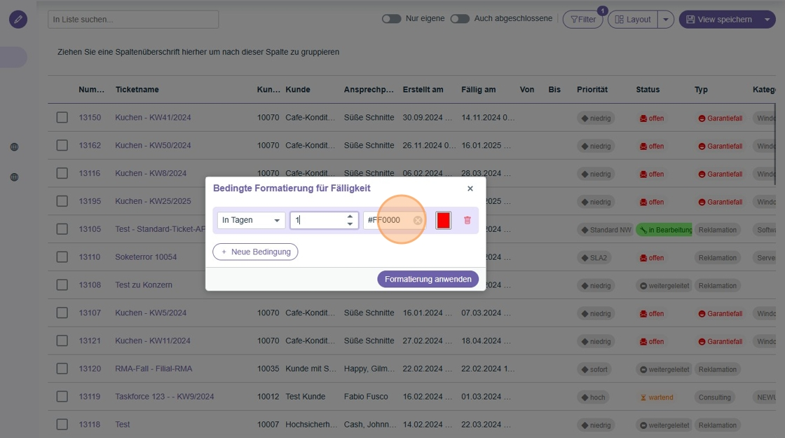Screen dimensions: 785x438
Task: Open ticket link Kuchen - KW41/2024
Action: [x=153, y=118]
